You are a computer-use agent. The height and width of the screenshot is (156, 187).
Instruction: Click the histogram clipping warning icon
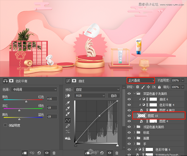tap(67, 138)
